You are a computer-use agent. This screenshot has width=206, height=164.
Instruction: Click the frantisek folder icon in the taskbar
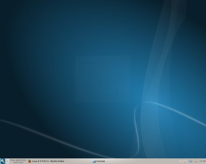tap(94, 161)
